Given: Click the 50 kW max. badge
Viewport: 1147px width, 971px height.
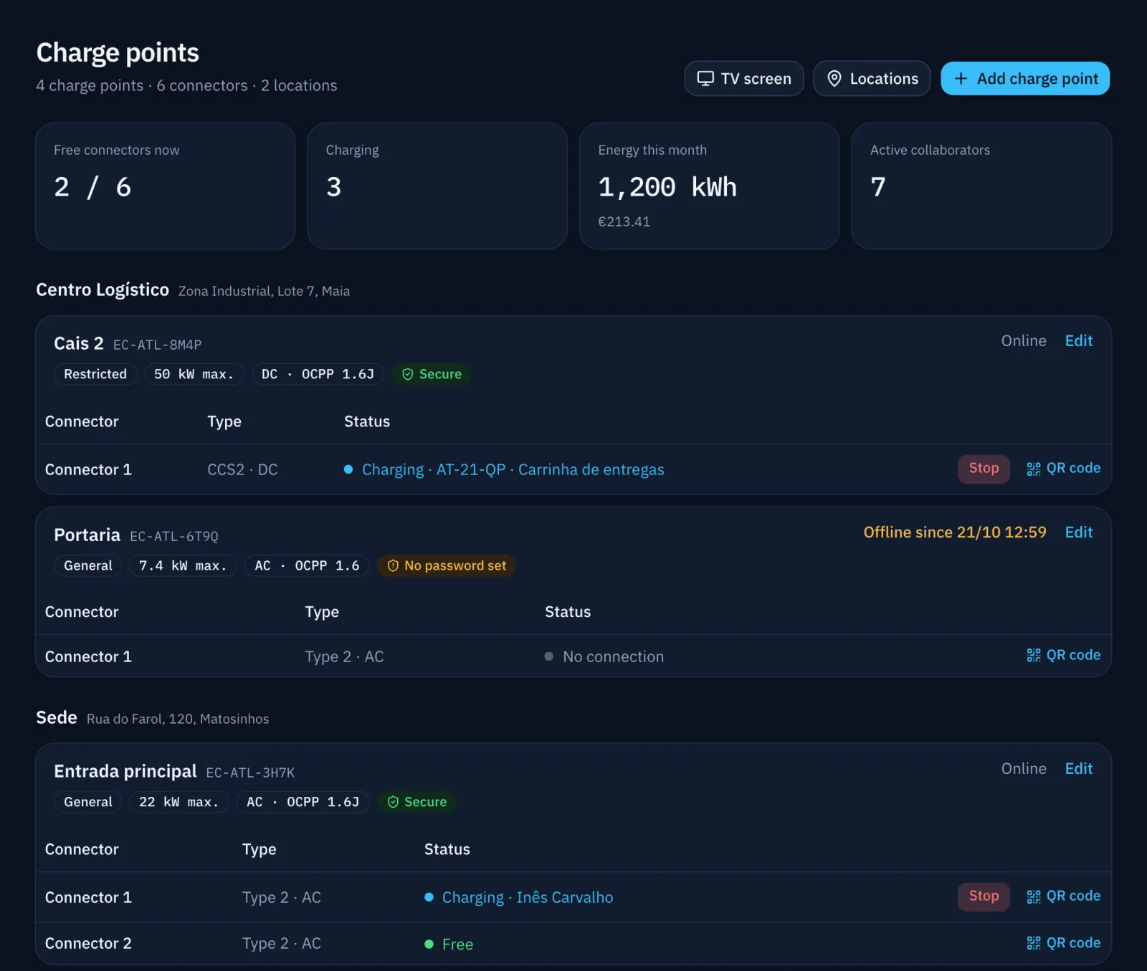Looking at the screenshot, I should 194,374.
